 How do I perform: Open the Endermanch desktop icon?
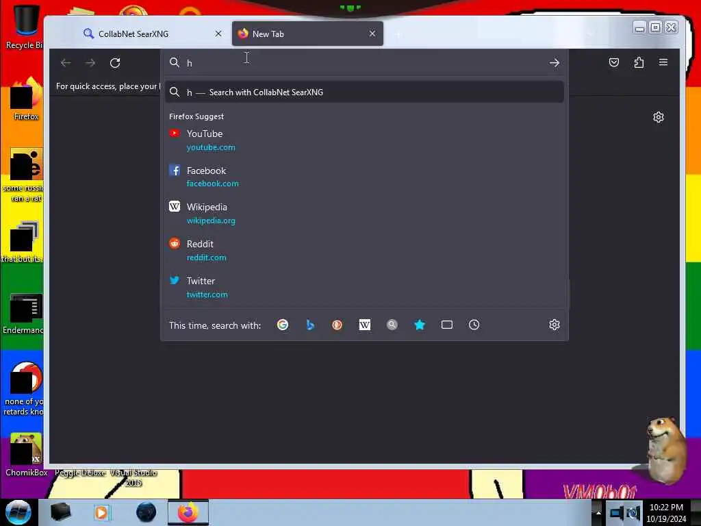(24, 314)
